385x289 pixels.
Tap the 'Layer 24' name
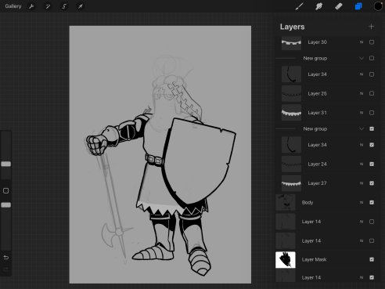click(x=317, y=164)
